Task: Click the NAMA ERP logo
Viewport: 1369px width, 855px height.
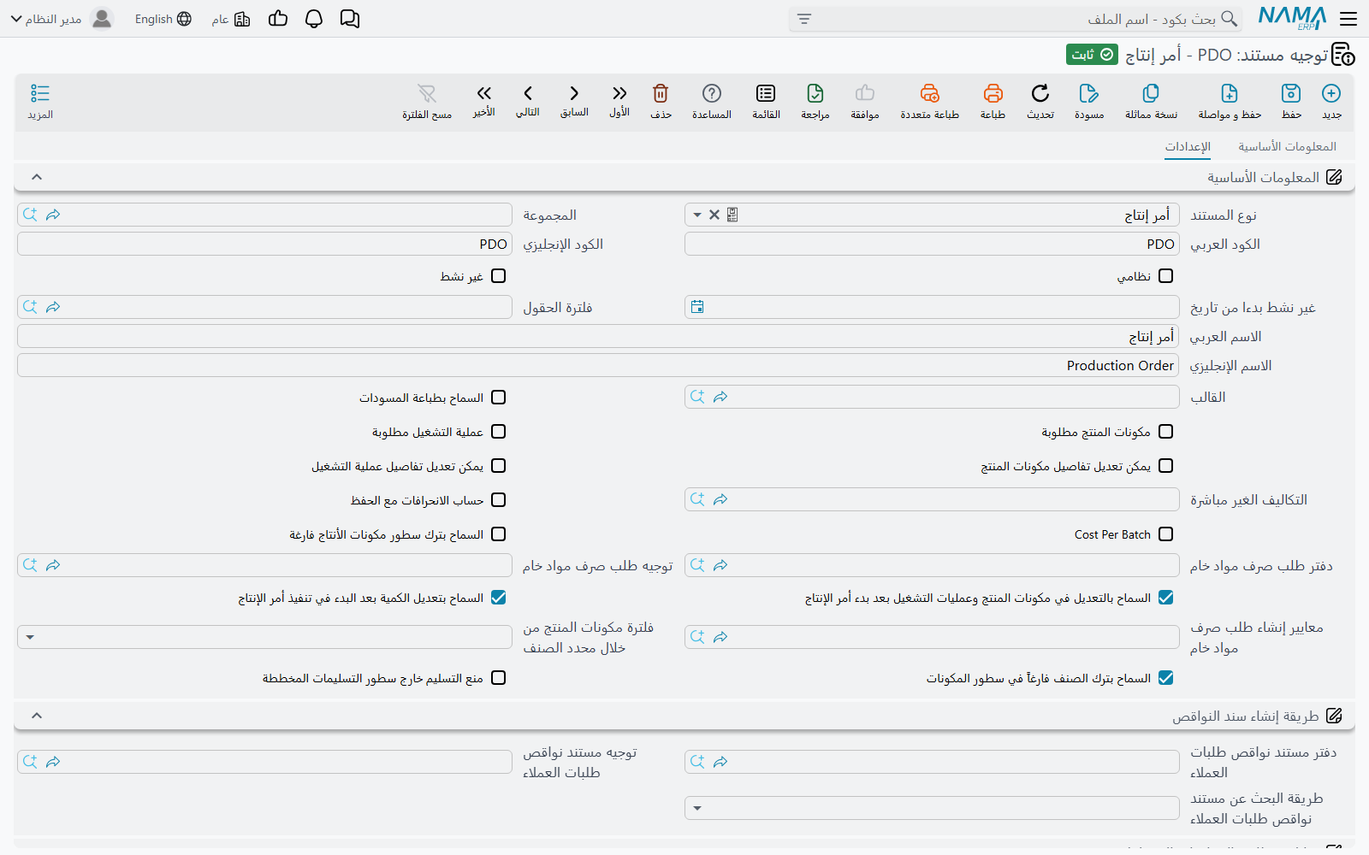Action: tap(1292, 18)
